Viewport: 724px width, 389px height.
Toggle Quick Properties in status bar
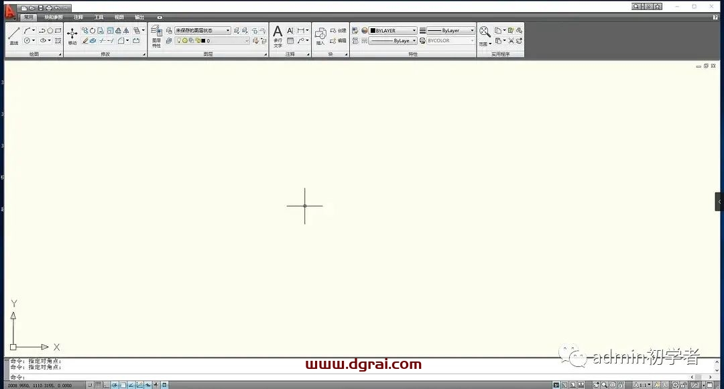(164, 385)
